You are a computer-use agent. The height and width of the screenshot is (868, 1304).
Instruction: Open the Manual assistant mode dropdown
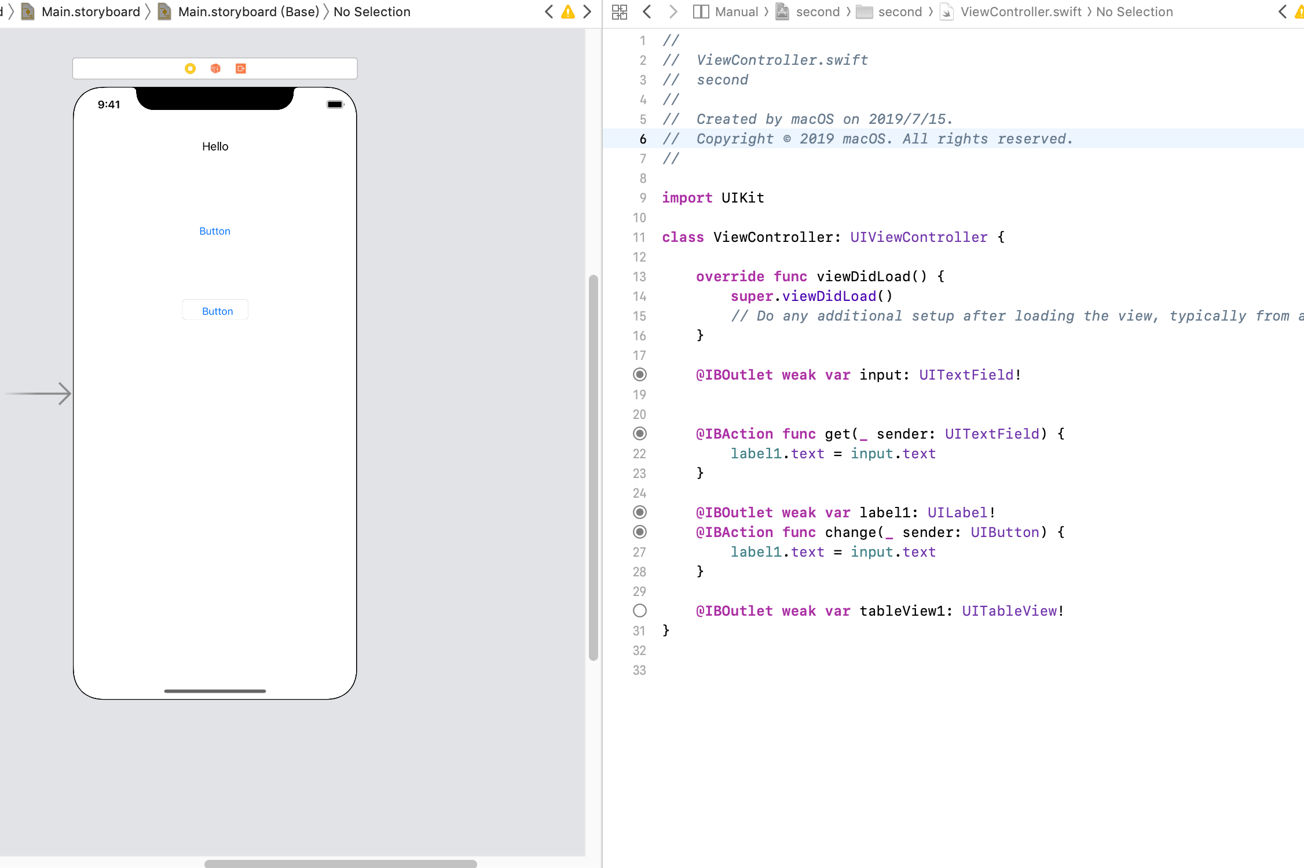click(726, 12)
